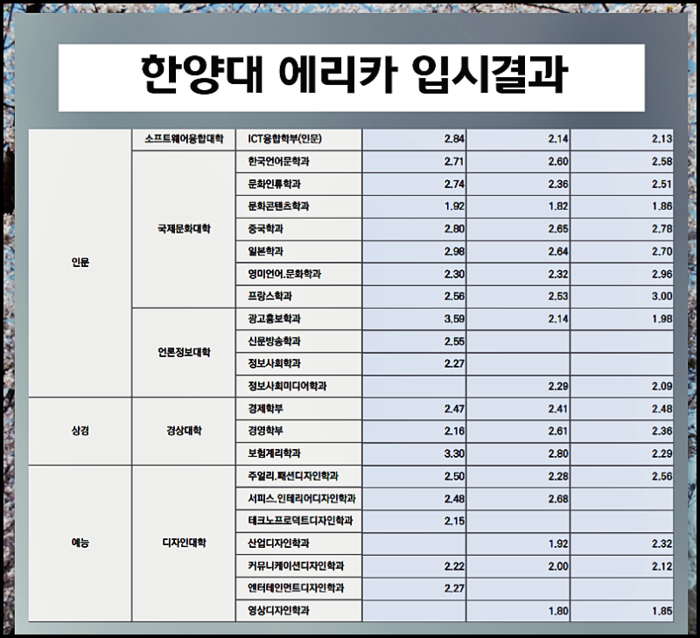Click value 2.78 in 중국학과 row
The height and width of the screenshot is (638, 700).
(x=662, y=229)
